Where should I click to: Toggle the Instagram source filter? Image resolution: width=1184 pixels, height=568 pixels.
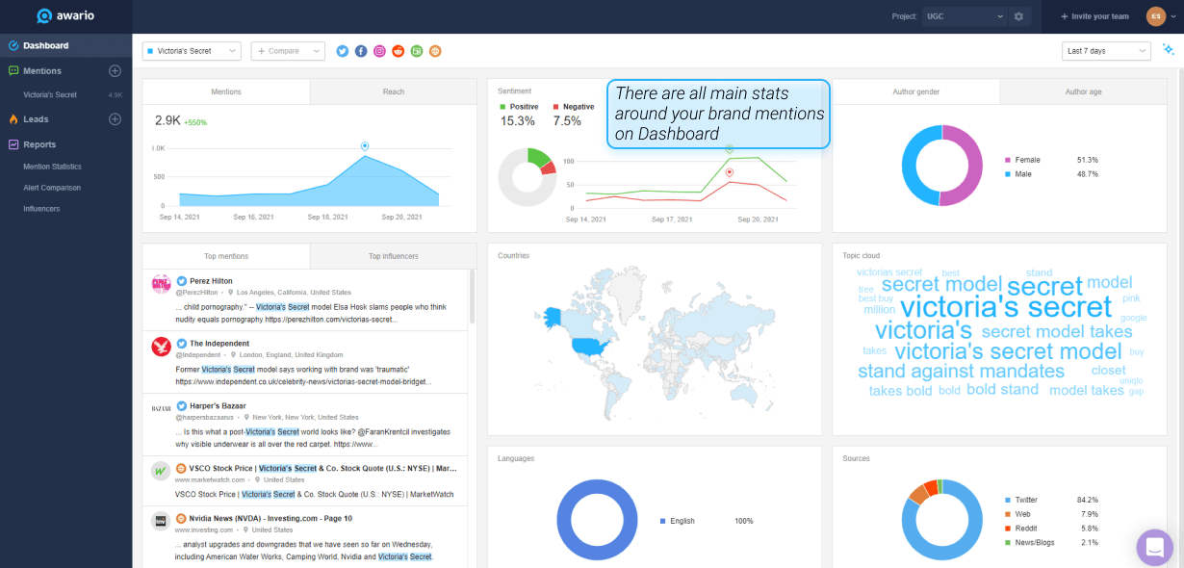coord(379,51)
